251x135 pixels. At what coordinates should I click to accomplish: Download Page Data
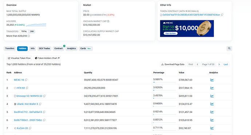point(173,64)
